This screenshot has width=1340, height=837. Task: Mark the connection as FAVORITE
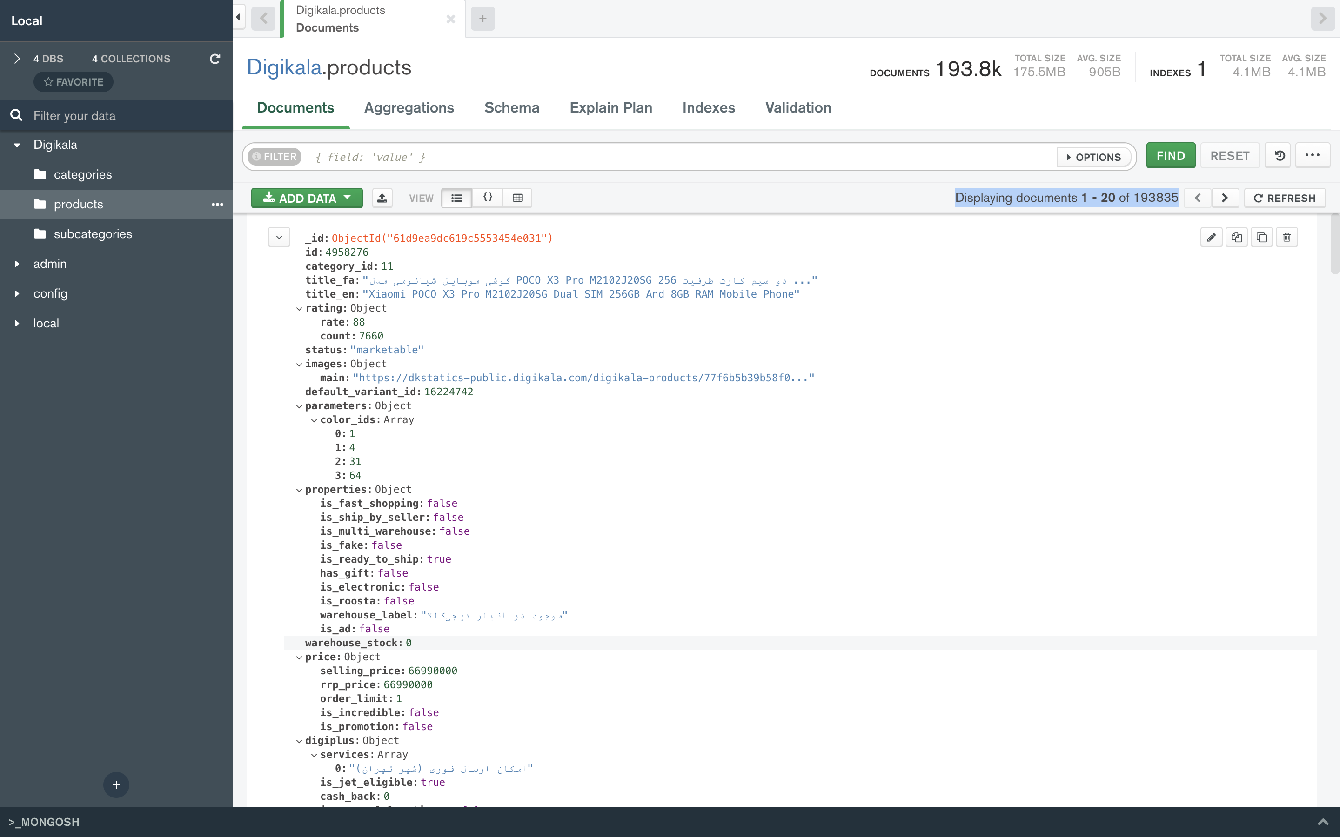pyautogui.click(x=74, y=82)
